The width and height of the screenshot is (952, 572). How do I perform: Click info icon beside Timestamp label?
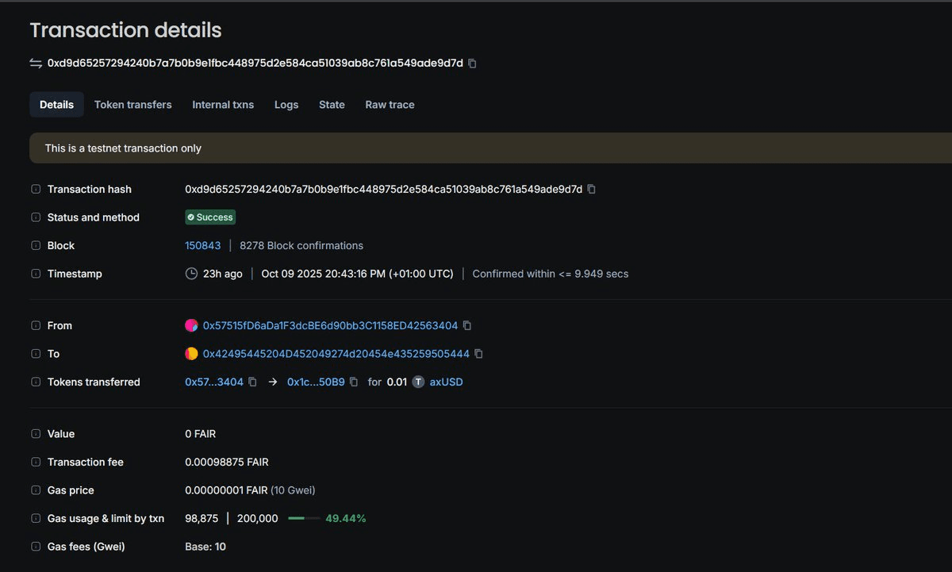[36, 274]
